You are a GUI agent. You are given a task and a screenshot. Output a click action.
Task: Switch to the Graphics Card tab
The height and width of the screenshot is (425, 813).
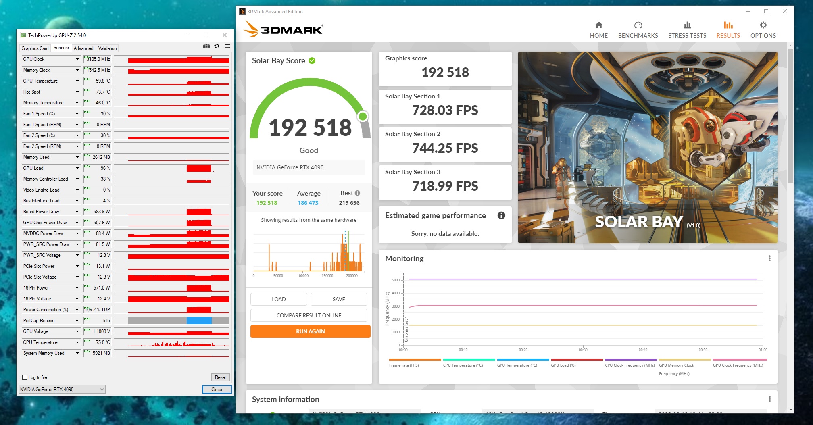35,48
